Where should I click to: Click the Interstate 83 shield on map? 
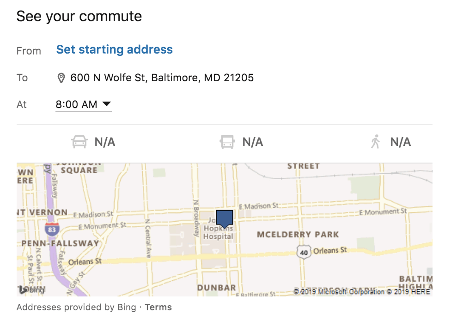[52, 229]
